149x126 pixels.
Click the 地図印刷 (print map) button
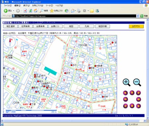pyautogui.click(x=103, y=26)
